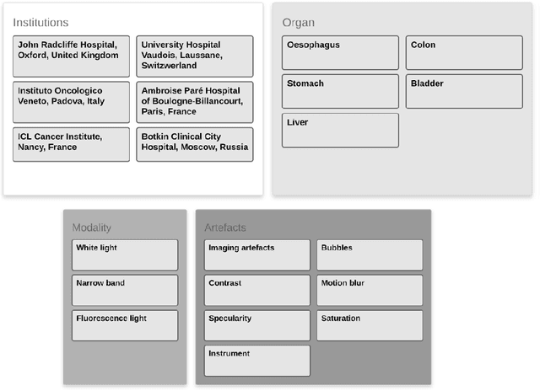Viewport: 540px width, 391px height.
Task: Choose Ambroise Paré Hospital box
Action: tap(194, 101)
